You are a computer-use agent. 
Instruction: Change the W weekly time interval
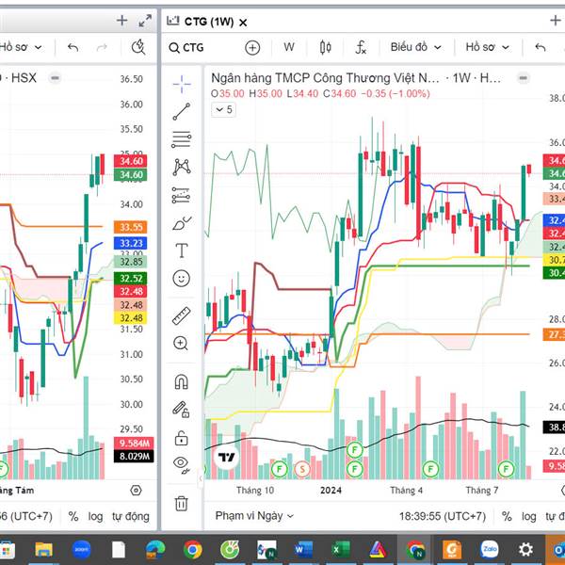coord(289,47)
